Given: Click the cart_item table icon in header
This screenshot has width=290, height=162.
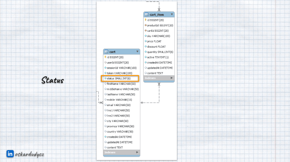Looking at the screenshot, I should point(147,14).
